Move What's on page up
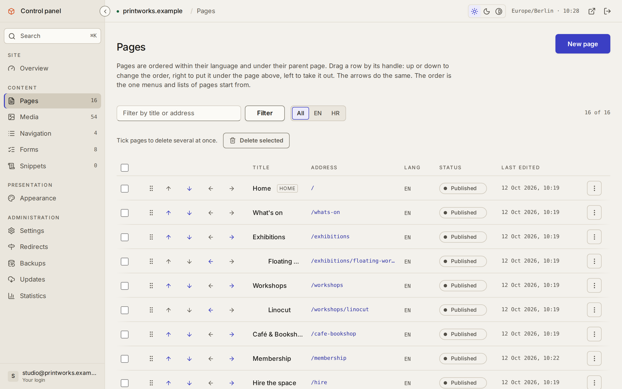 tap(168, 213)
